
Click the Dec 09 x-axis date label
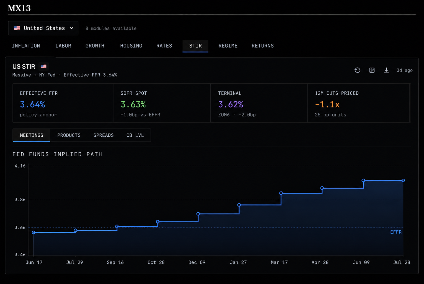click(197, 262)
